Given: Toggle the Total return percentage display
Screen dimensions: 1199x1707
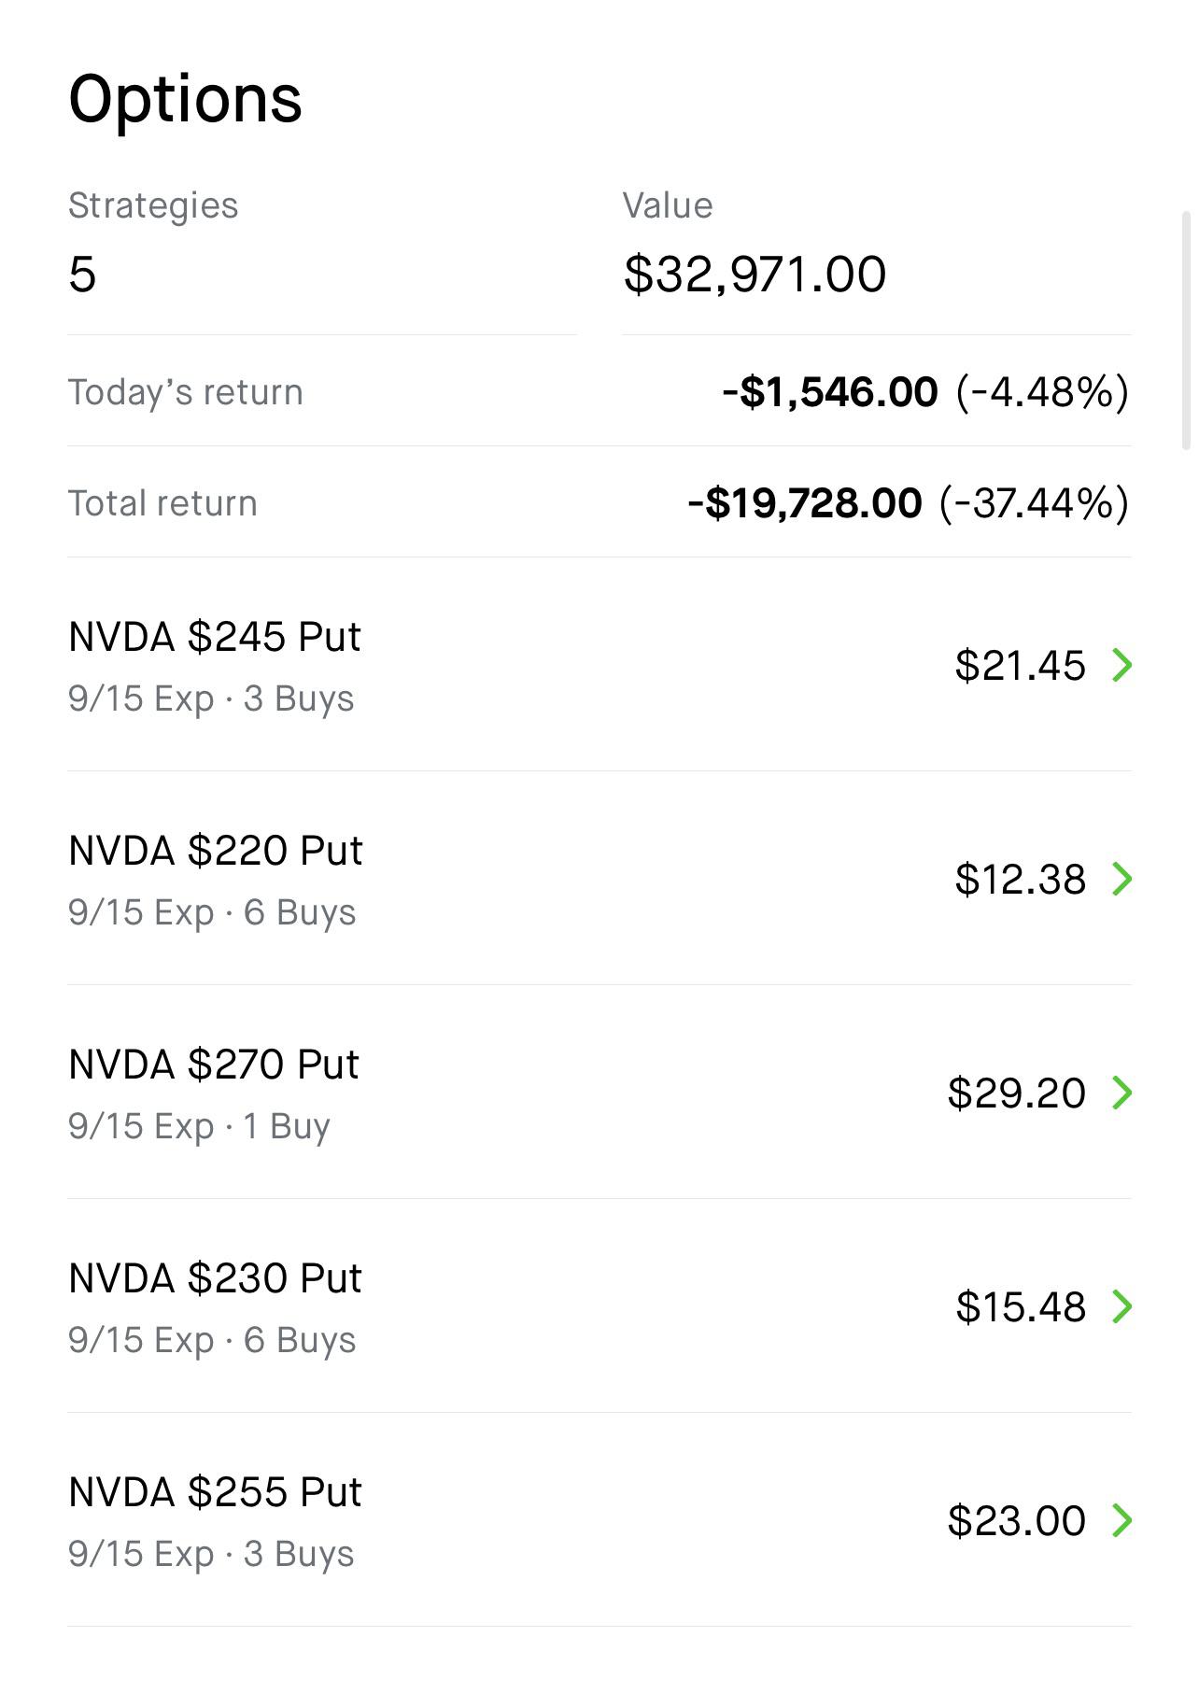Looking at the screenshot, I should (1034, 503).
